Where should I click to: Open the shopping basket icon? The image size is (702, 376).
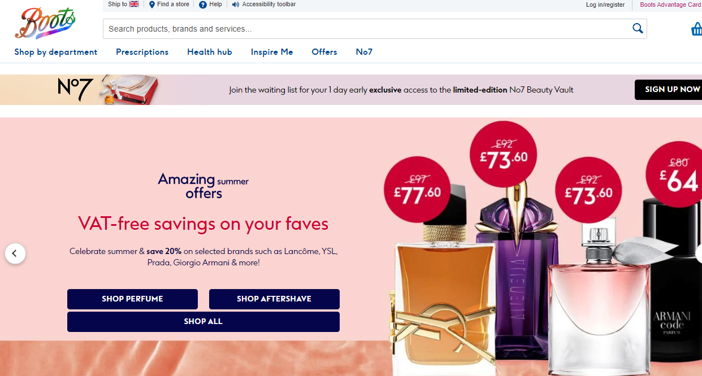[696, 29]
